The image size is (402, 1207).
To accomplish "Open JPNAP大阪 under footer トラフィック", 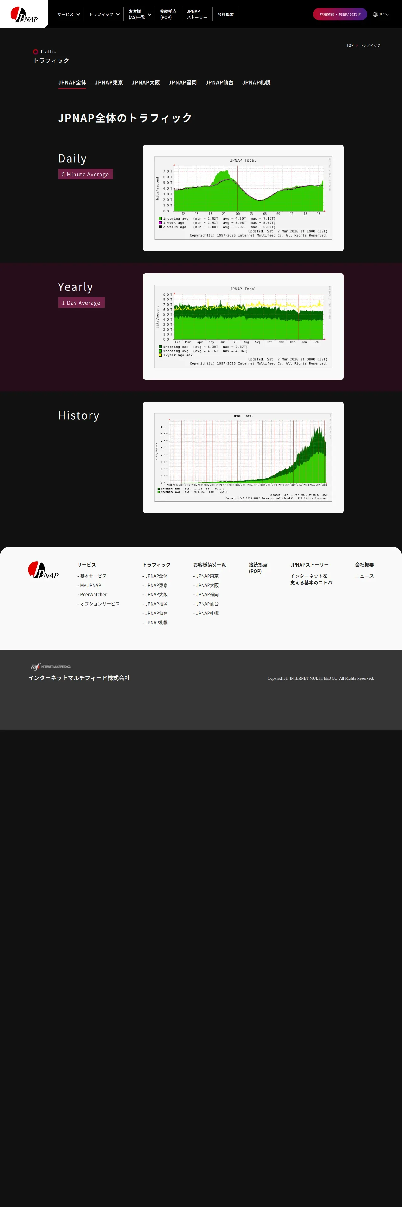I will click(x=155, y=595).
